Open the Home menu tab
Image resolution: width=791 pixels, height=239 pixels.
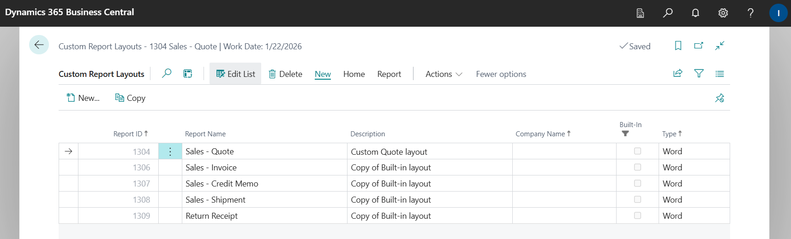tap(354, 74)
